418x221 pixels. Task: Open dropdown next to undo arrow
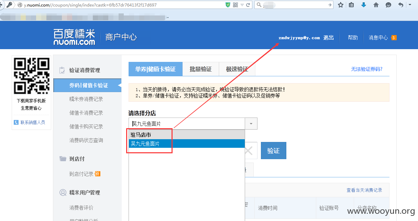pyautogui.click(x=410, y=5)
